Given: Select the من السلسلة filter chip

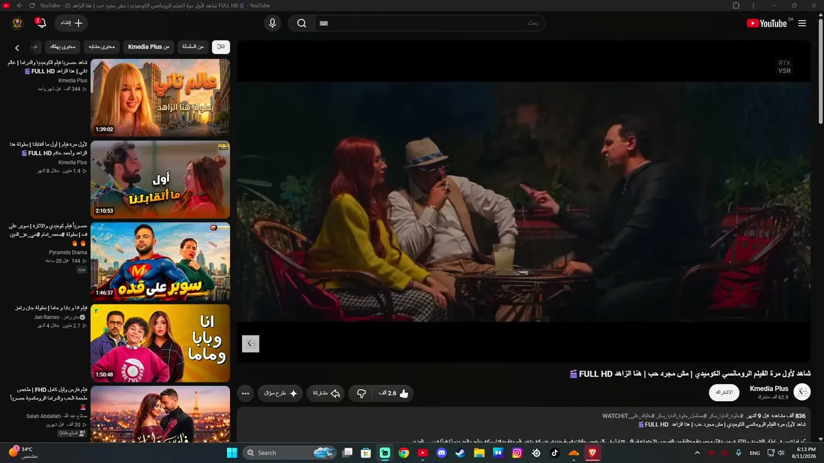Looking at the screenshot, I should tap(192, 46).
